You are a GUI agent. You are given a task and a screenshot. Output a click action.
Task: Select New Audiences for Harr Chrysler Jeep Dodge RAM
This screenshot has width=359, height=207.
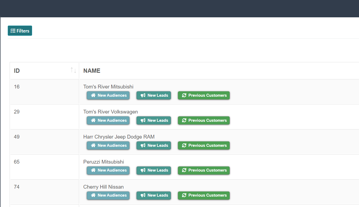coord(108,145)
